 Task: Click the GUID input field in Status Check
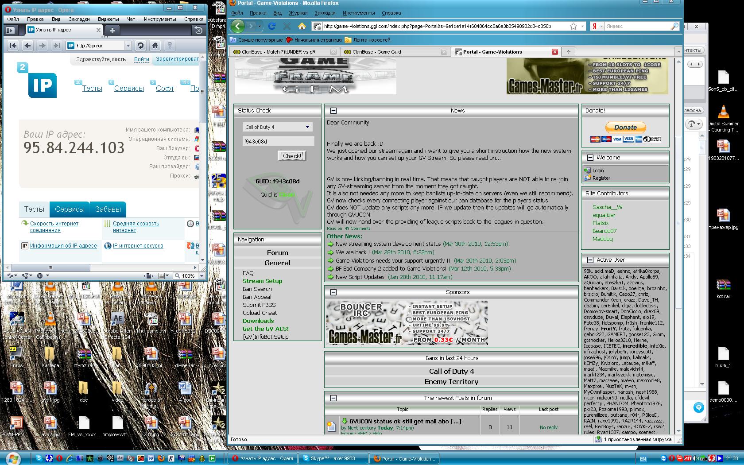278,142
